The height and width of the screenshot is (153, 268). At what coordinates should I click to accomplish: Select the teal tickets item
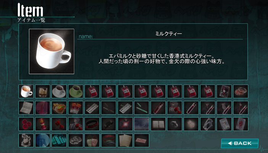[59, 140]
